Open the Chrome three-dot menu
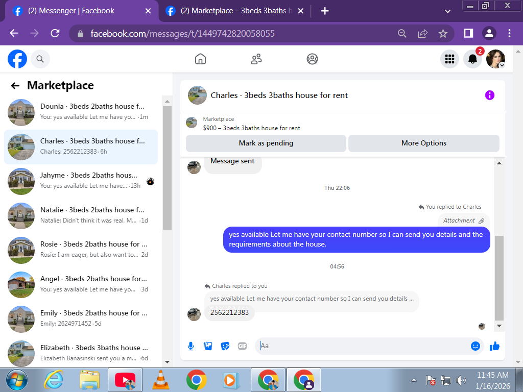This screenshot has height=392, width=523. pyautogui.click(x=509, y=33)
